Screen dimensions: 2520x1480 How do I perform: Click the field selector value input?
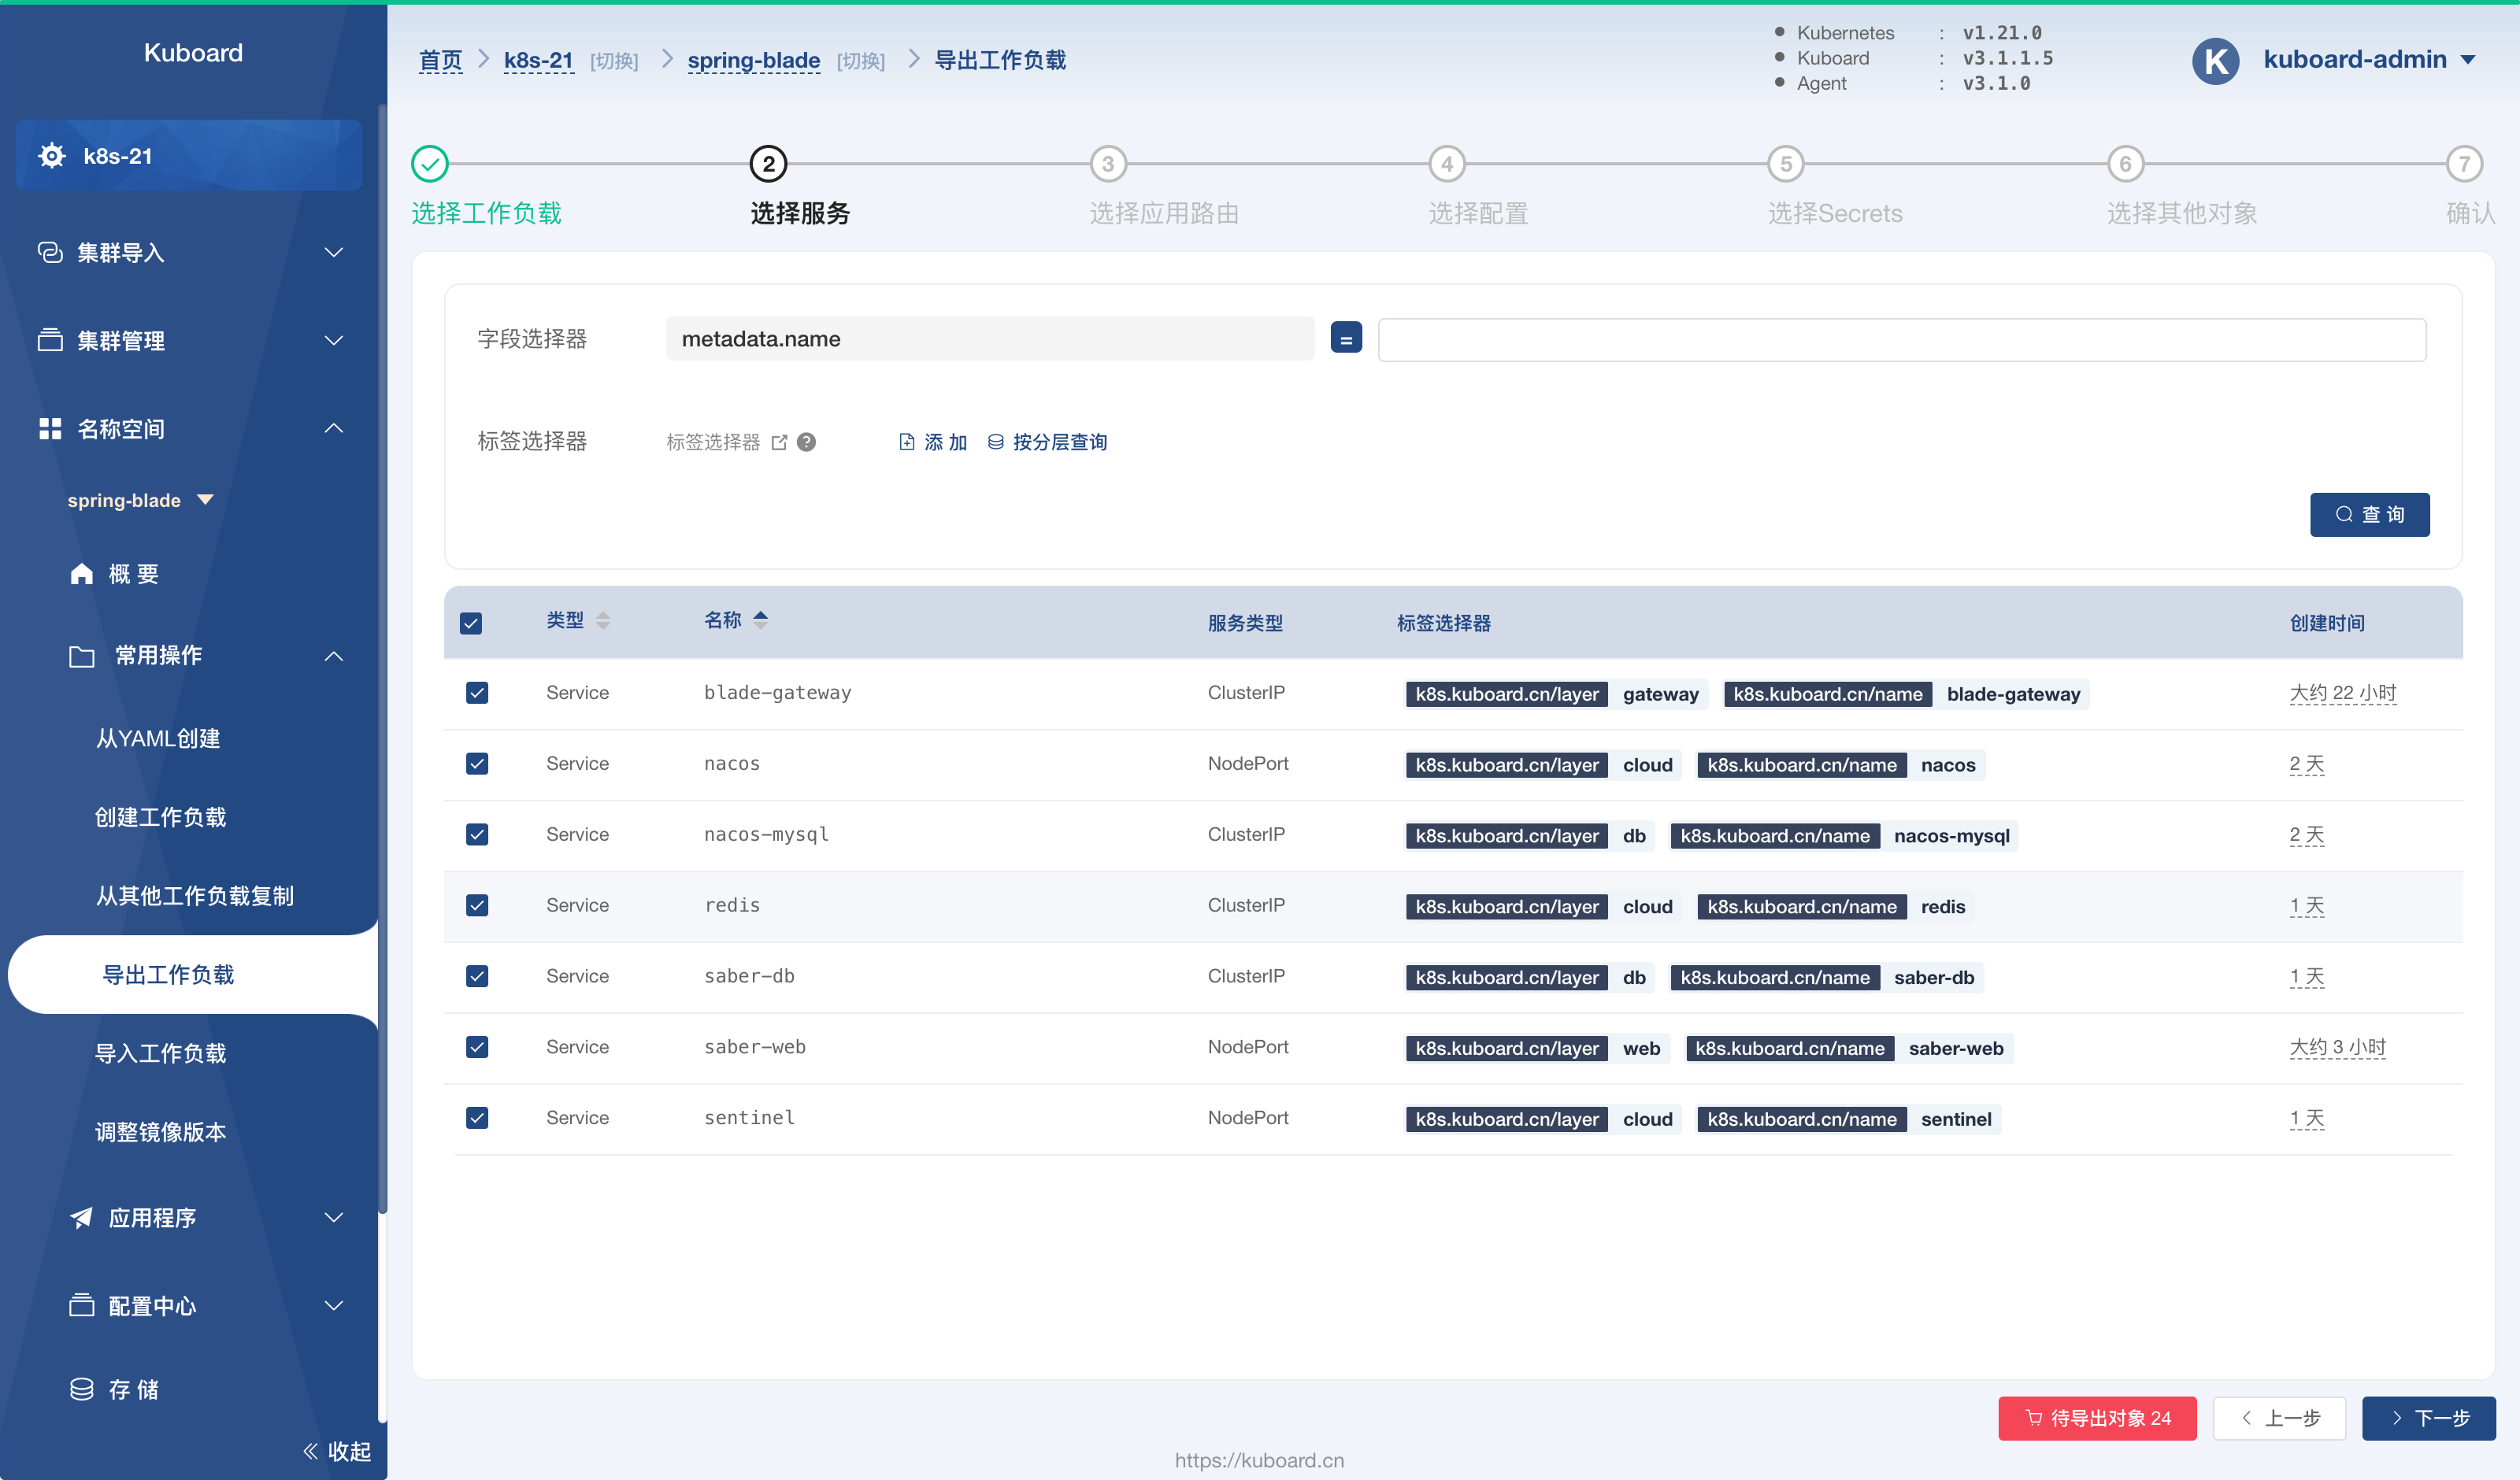(1902, 340)
